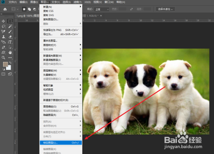214x154 pixels.
Task: Open the 图像(I) menu
Action: click(34, 2)
